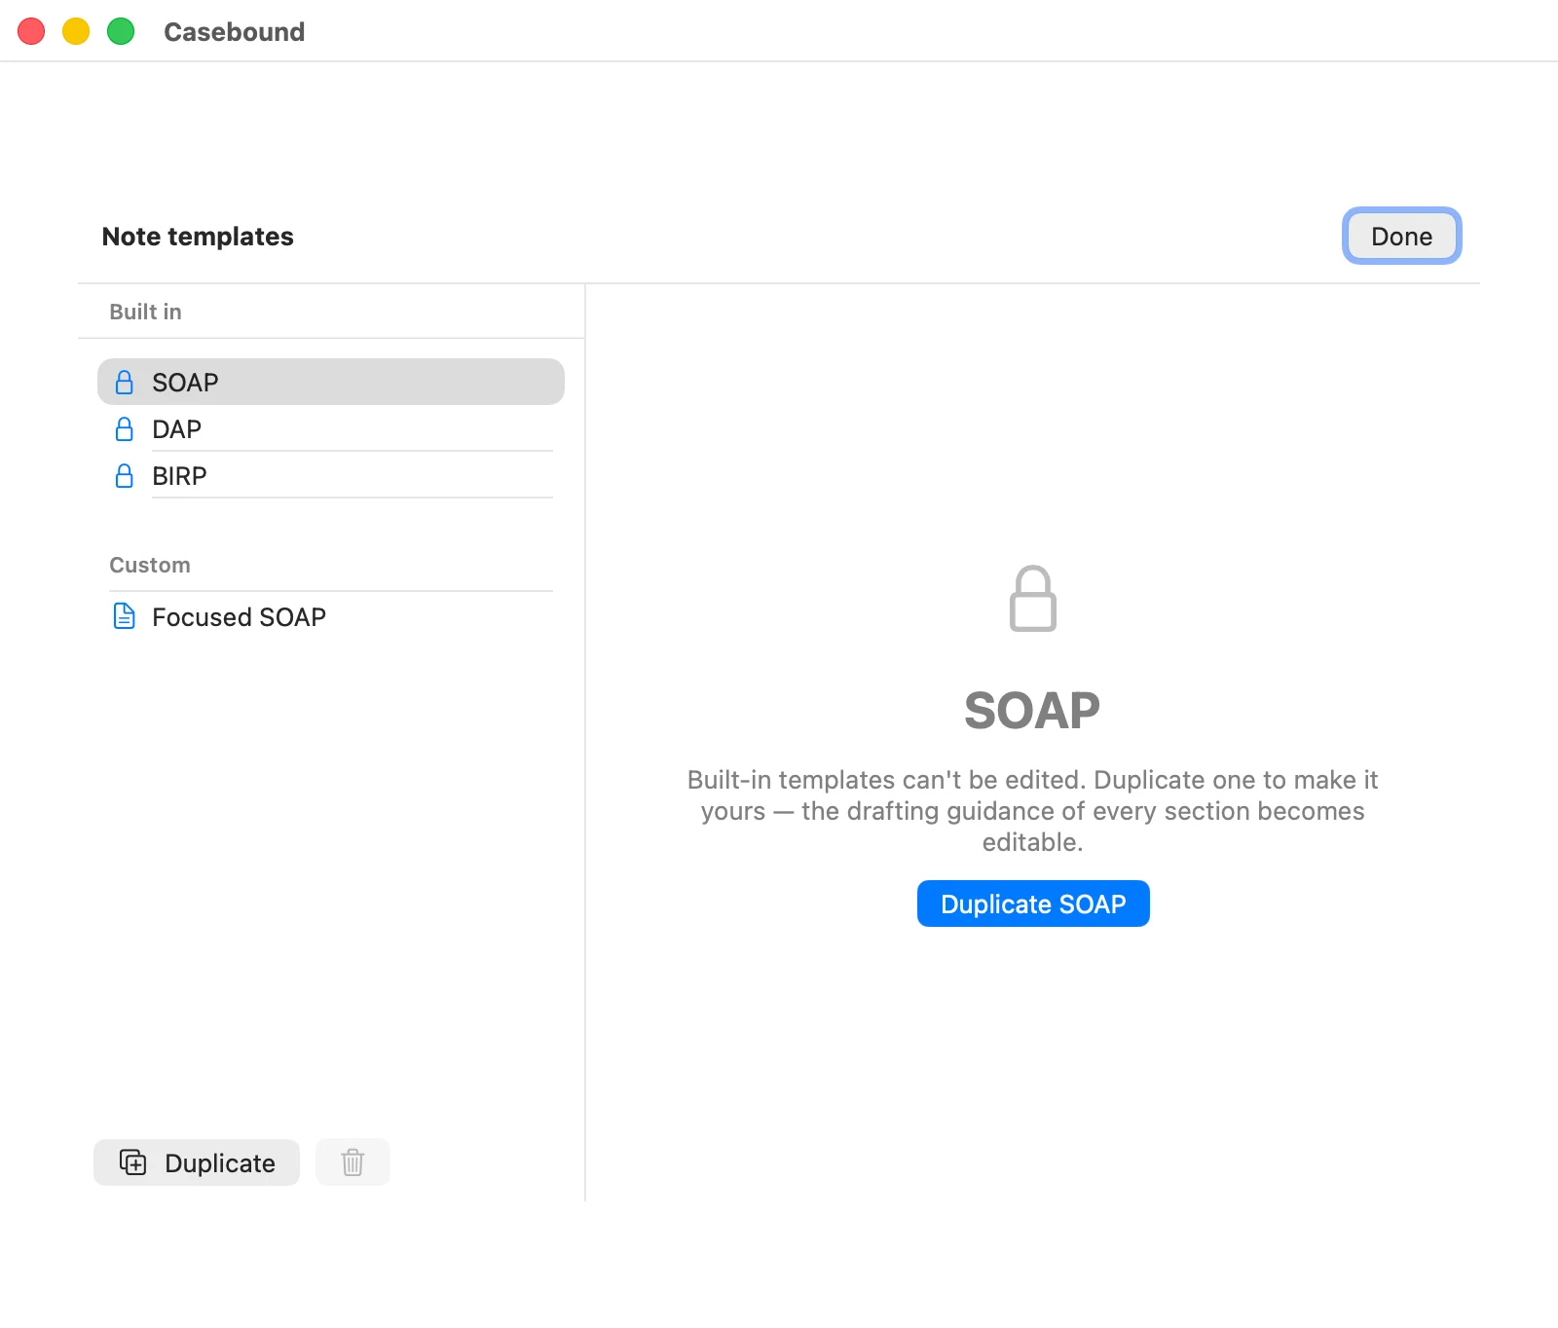The width and height of the screenshot is (1558, 1328).
Task: Click the Note templates heading
Action: (198, 237)
